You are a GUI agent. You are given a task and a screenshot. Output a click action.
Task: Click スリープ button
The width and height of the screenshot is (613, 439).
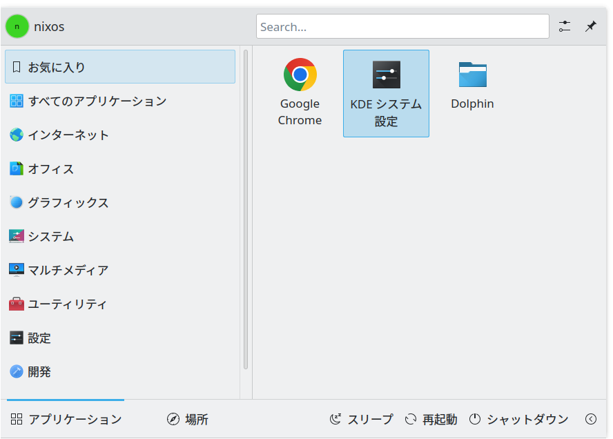click(x=361, y=419)
